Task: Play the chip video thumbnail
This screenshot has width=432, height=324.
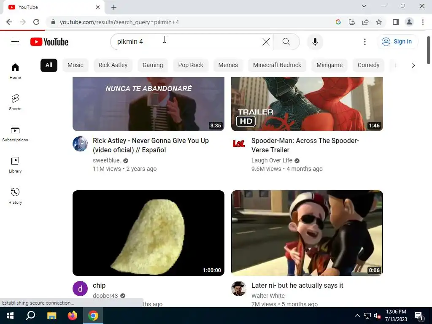Action: pos(148,233)
